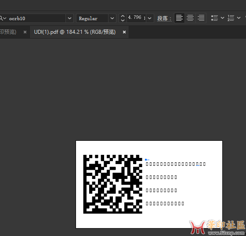The image size is (246, 236).
Task: Open the font family dropdown arrow
Action: [69, 18]
